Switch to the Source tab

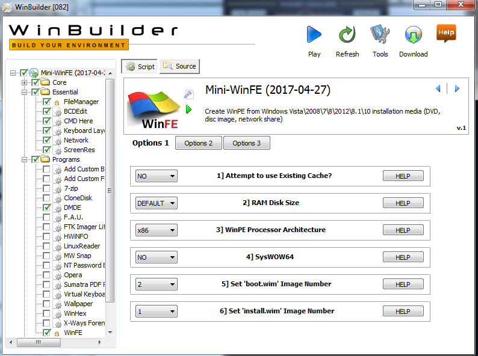point(180,66)
